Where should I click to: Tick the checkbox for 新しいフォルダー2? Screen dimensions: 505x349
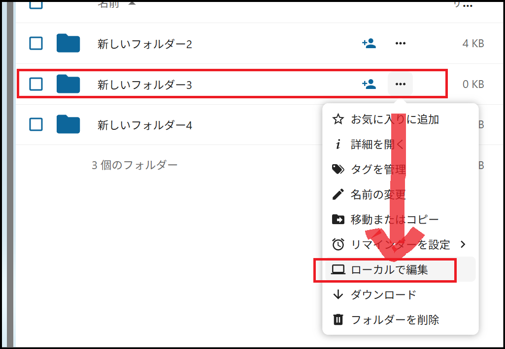pyautogui.click(x=36, y=44)
